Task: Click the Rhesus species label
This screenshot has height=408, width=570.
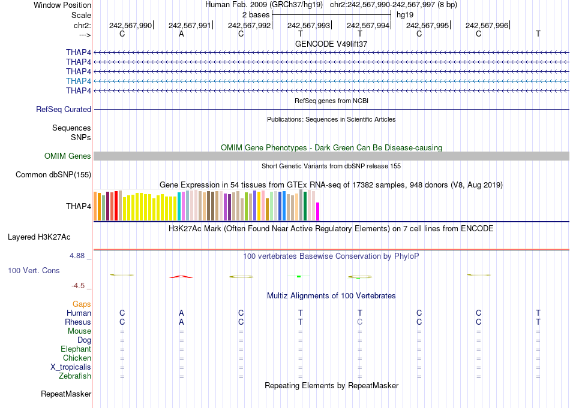Action: (78, 322)
